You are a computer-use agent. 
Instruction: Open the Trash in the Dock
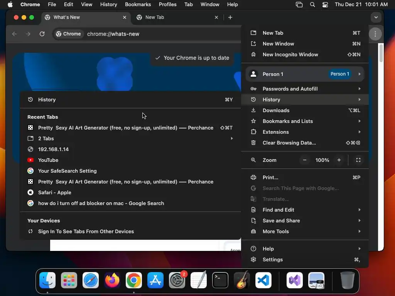[348, 280]
